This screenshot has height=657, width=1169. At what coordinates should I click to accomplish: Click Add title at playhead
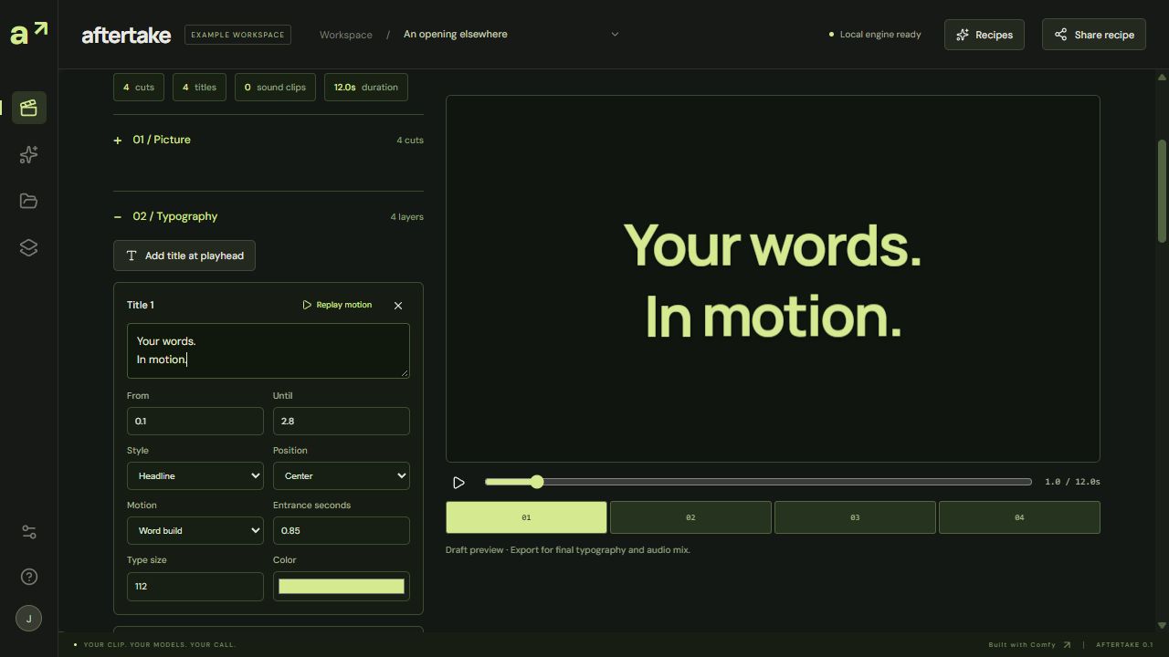point(184,255)
